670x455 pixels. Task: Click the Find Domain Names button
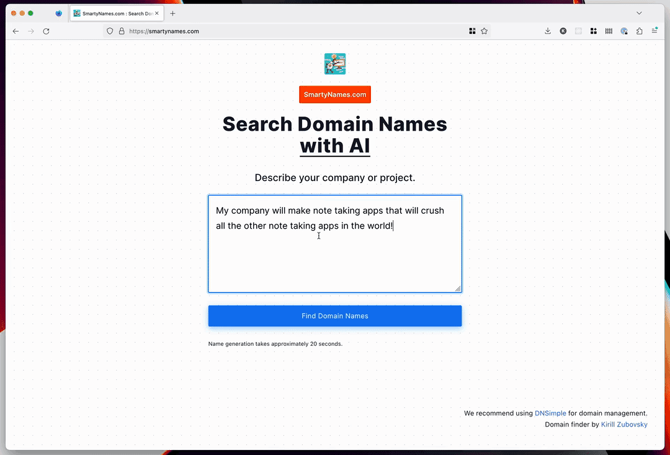(335, 316)
